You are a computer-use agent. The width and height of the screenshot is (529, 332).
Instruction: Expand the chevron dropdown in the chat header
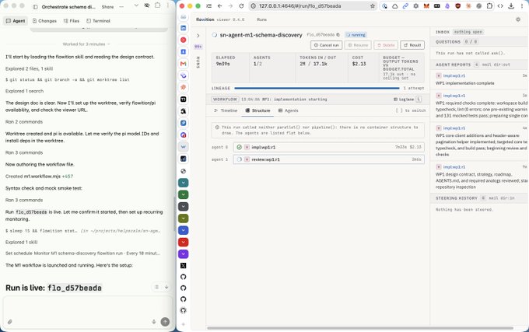tap(136, 5)
